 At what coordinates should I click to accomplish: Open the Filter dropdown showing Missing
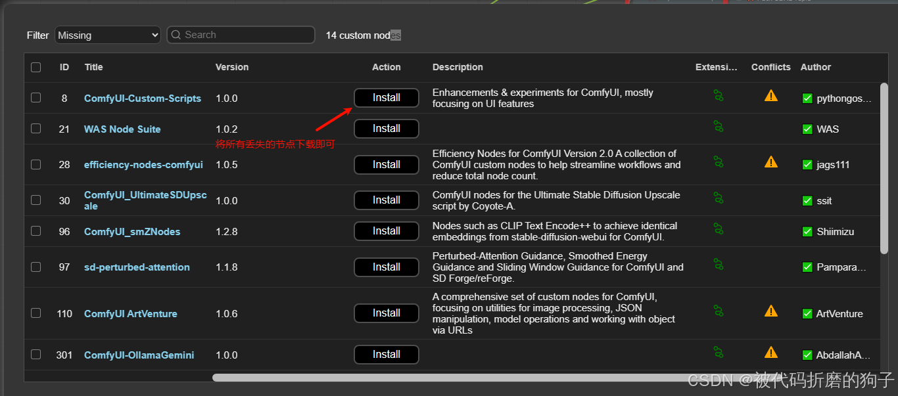(108, 35)
